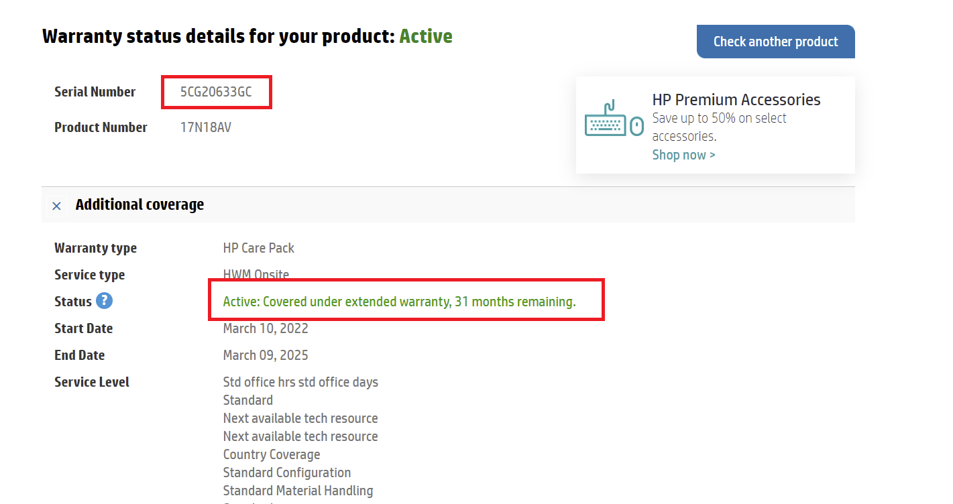Click the product number 17N18AV
953x504 pixels.
(x=205, y=127)
